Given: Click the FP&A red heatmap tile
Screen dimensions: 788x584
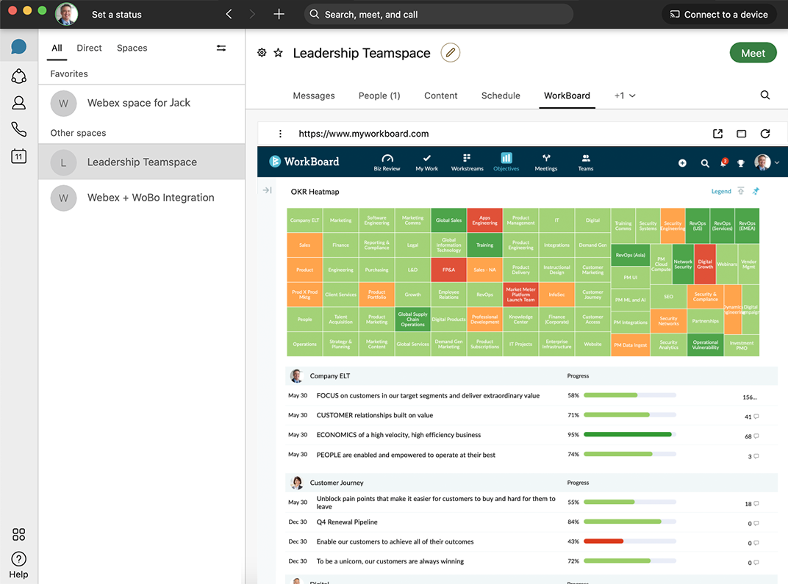Looking at the screenshot, I should tap(449, 270).
